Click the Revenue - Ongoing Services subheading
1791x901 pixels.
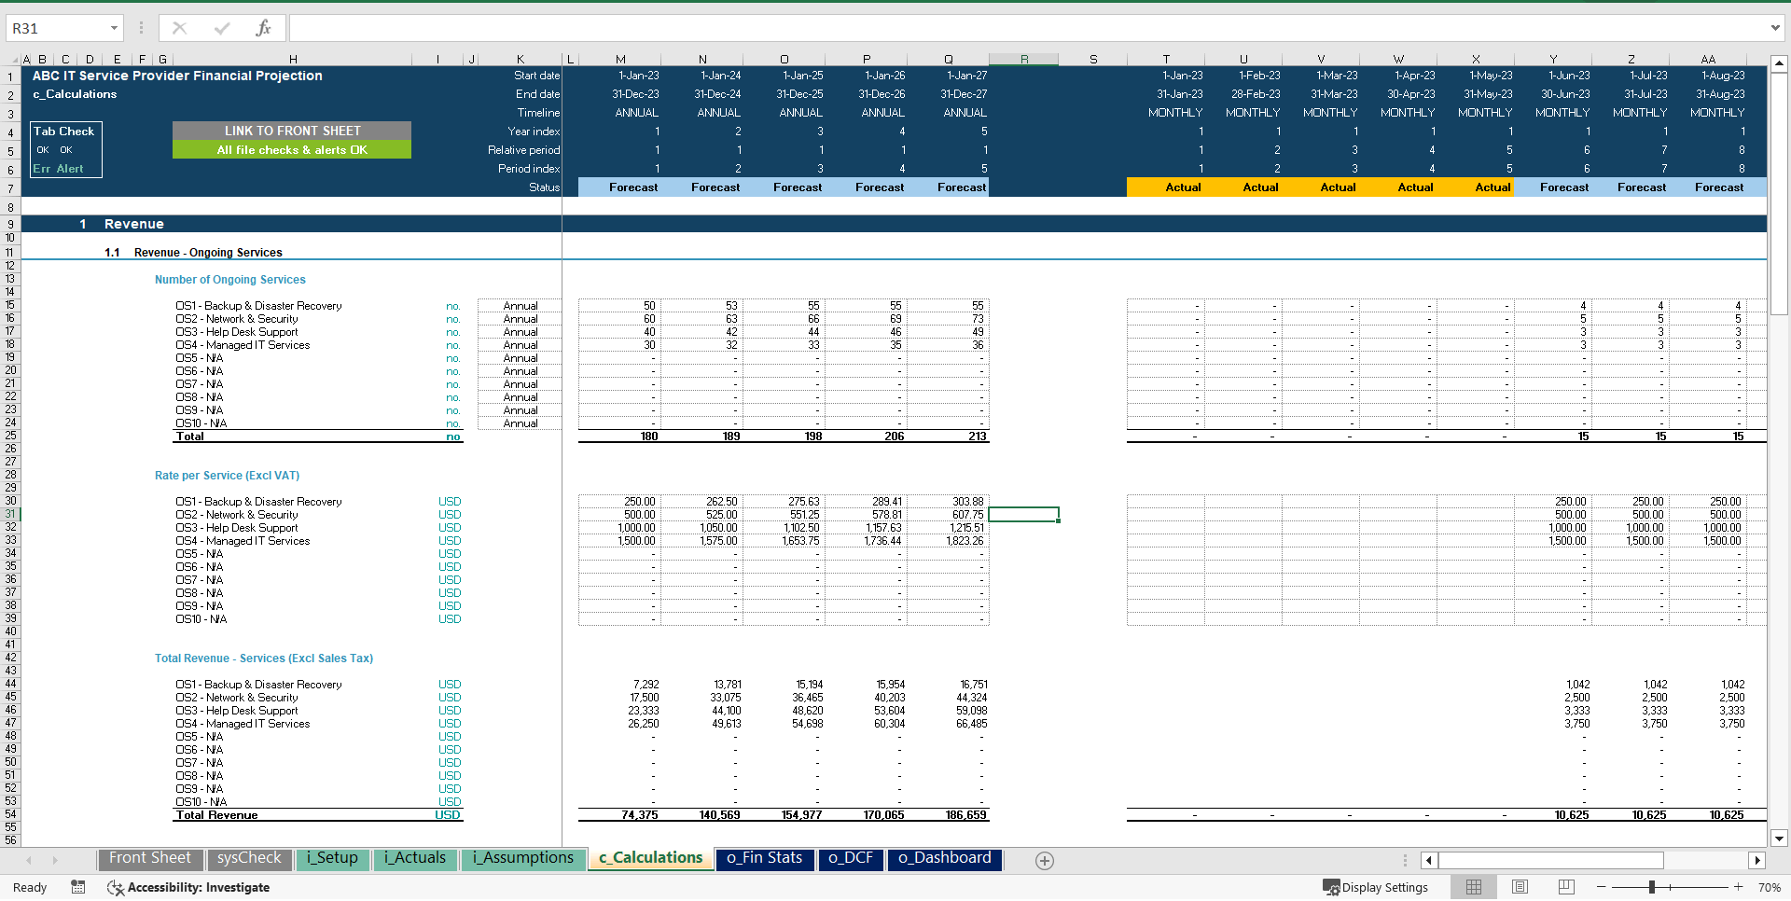tap(208, 252)
